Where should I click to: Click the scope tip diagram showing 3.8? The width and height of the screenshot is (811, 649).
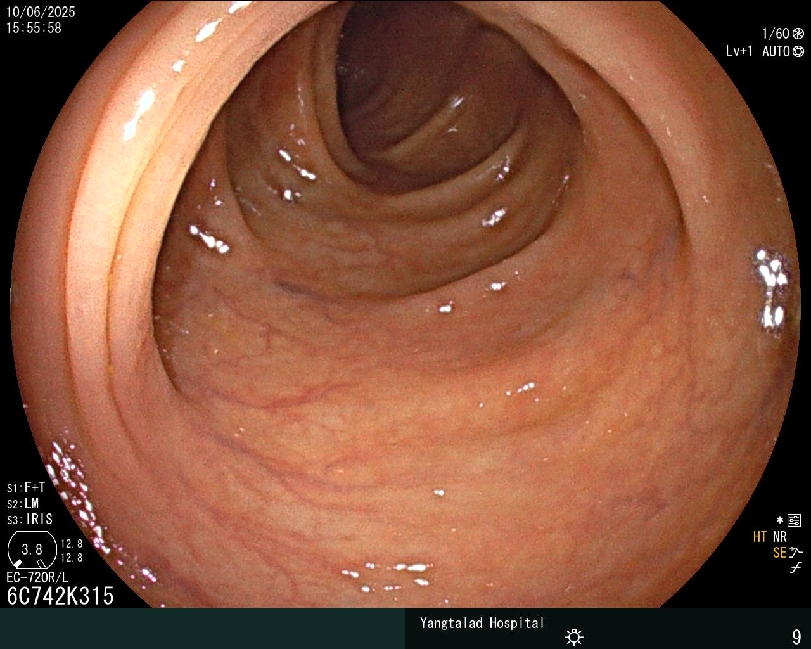pyautogui.click(x=32, y=549)
